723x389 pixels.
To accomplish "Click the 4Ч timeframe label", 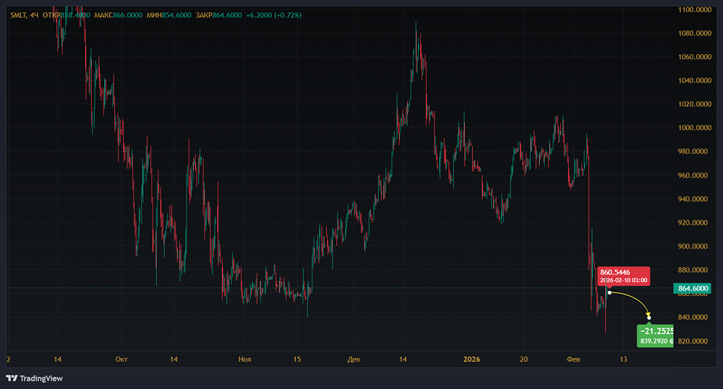I will coord(34,15).
